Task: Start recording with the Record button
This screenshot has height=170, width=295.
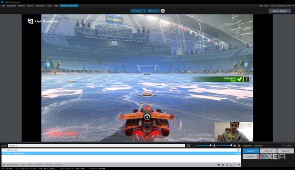Action: click(x=153, y=11)
